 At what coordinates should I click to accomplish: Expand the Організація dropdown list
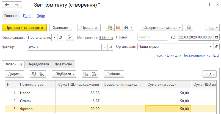pos(211,46)
